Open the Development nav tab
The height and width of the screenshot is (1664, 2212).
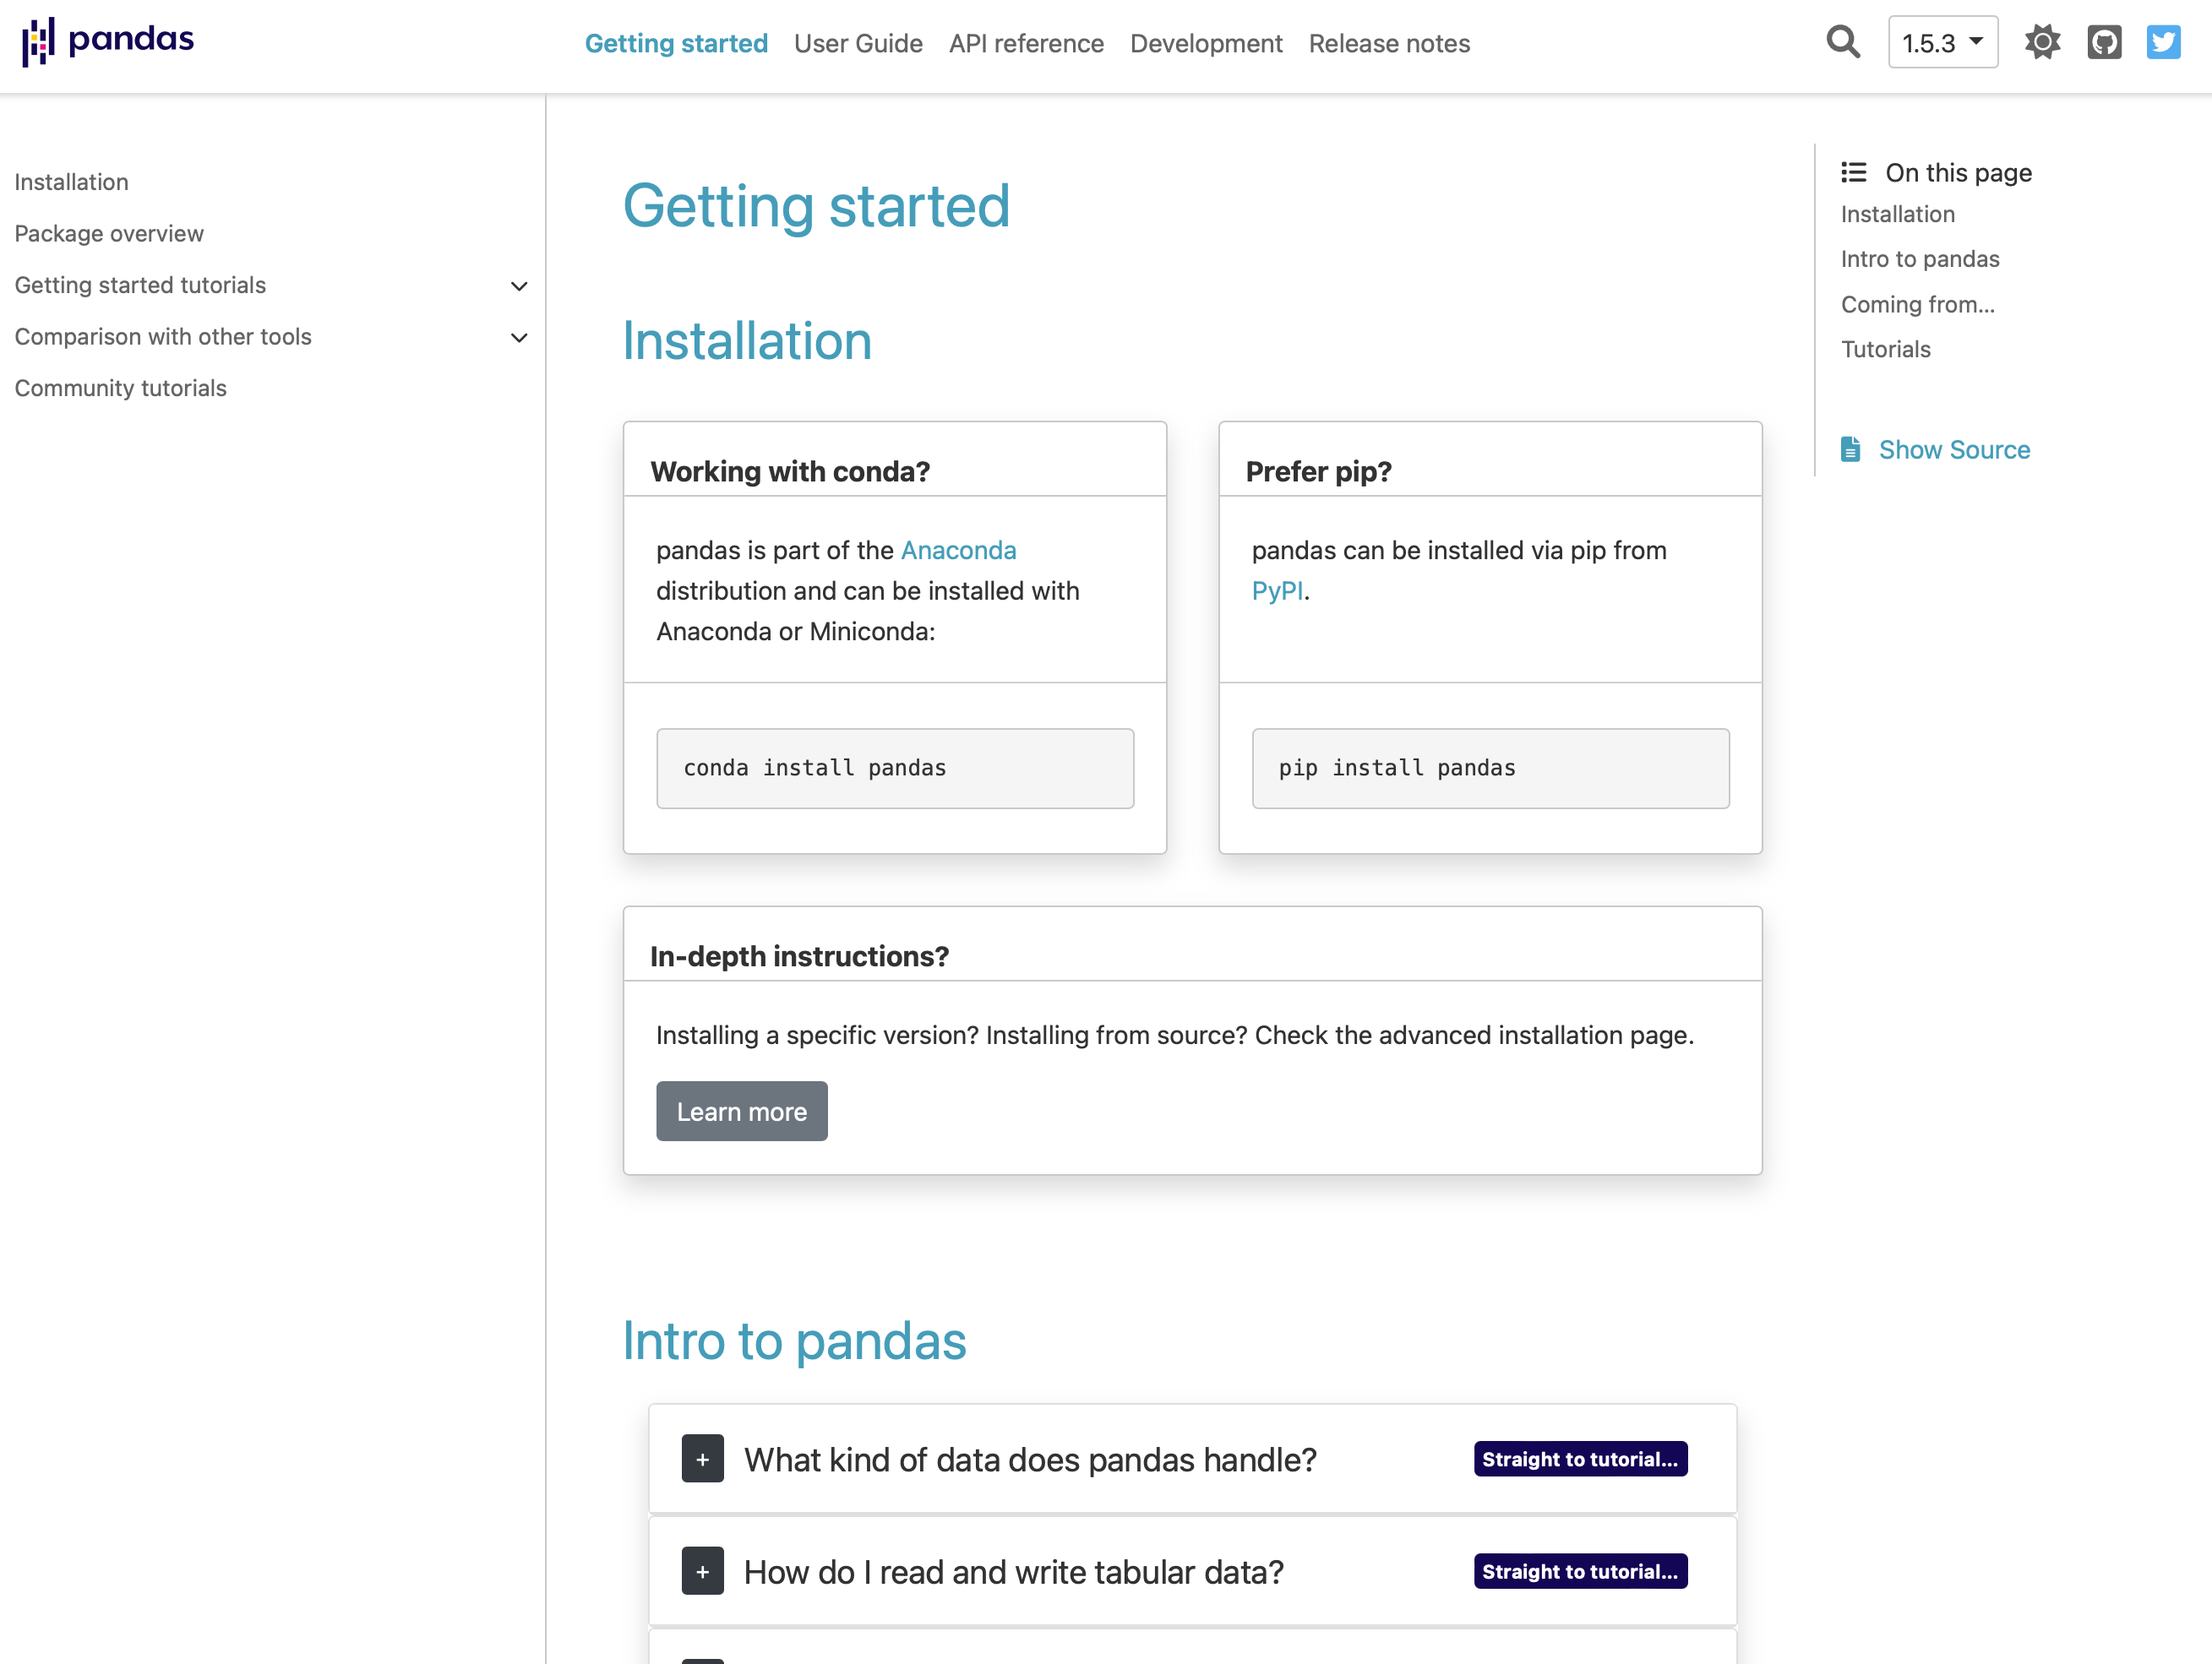pyautogui.click(x=1206, y=43)
